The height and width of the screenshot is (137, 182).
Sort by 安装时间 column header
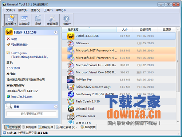pos(145,30)
